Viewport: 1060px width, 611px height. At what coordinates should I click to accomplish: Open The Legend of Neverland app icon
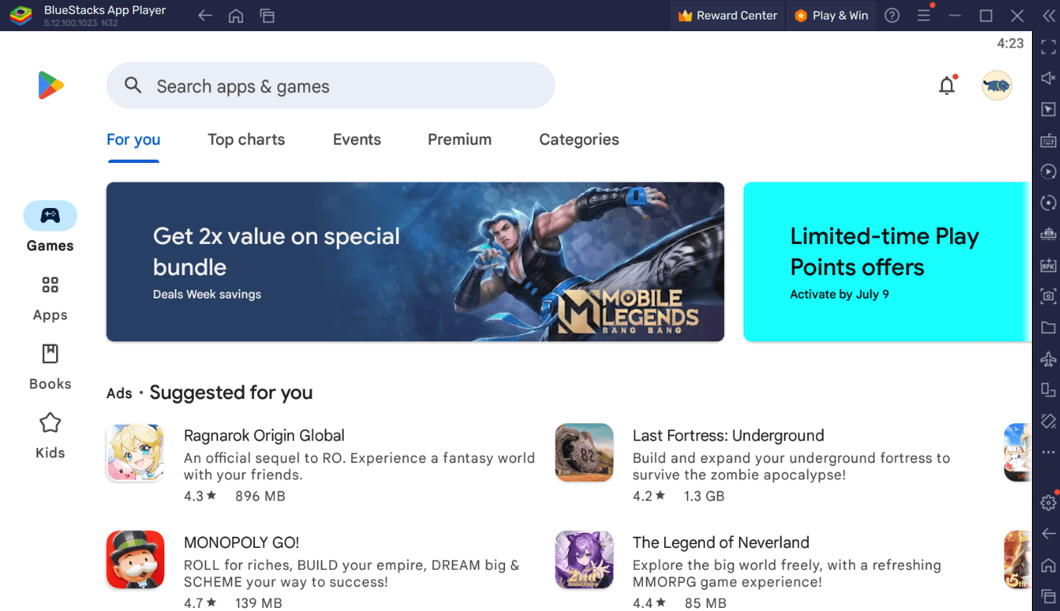[585, 560]
